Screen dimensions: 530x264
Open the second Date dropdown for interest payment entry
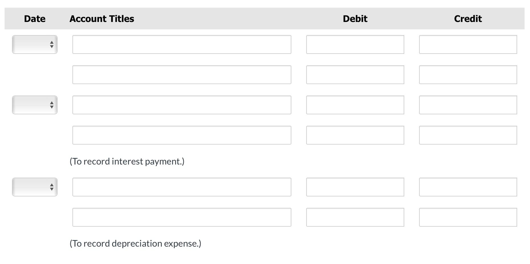[34, 105]
